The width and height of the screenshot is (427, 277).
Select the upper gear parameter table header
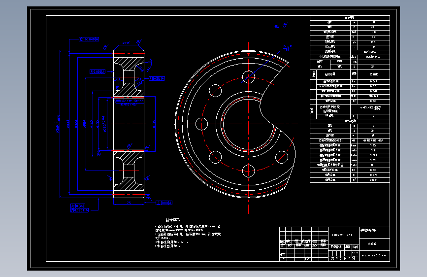click(350, 18)
